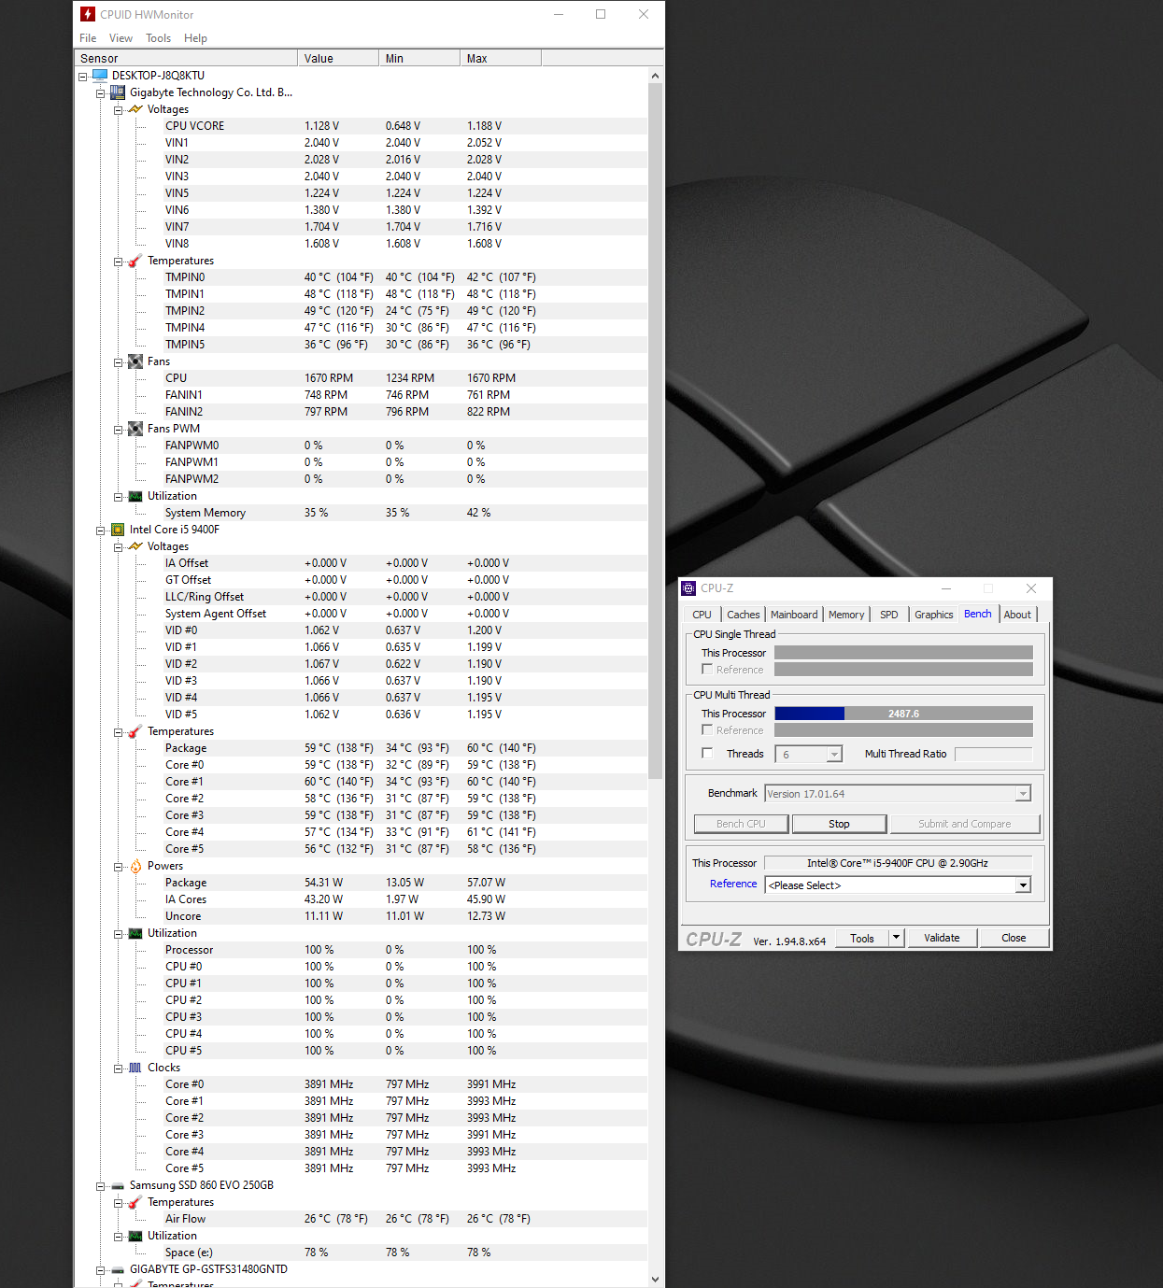
Task: Click the scroll down arrow in HWMonitor
Action: pyautogui.click(x=655, y=1280)
